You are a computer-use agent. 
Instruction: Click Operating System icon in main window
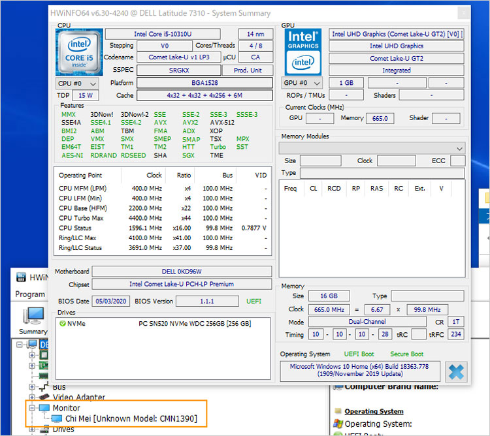click(x=338, y=411)
